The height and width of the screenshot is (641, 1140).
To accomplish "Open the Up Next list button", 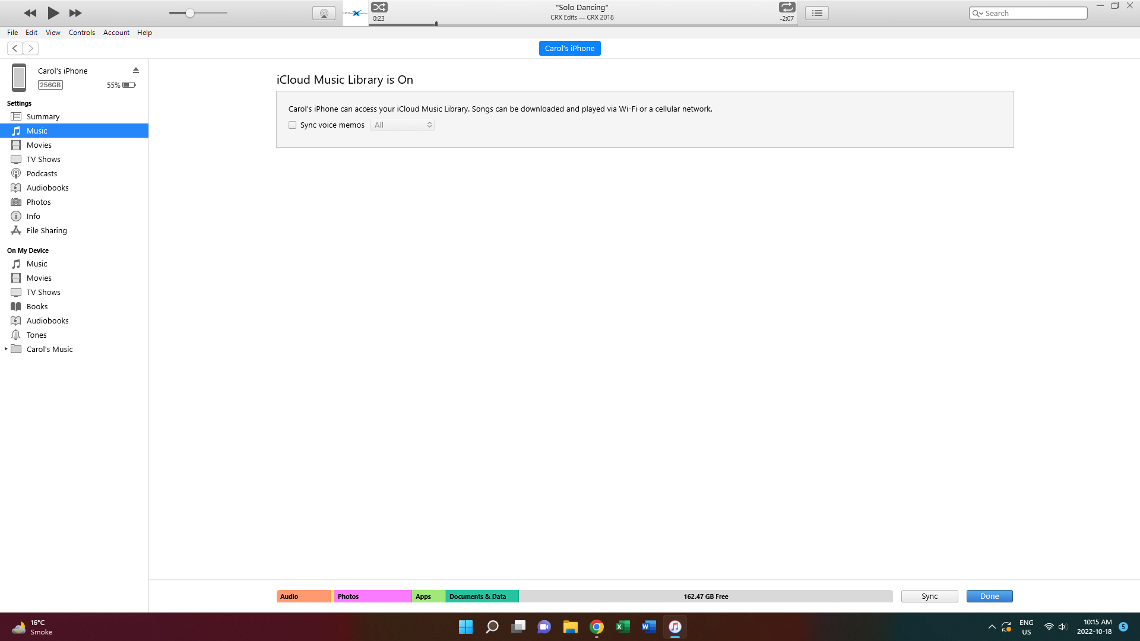I will (817, 13).
